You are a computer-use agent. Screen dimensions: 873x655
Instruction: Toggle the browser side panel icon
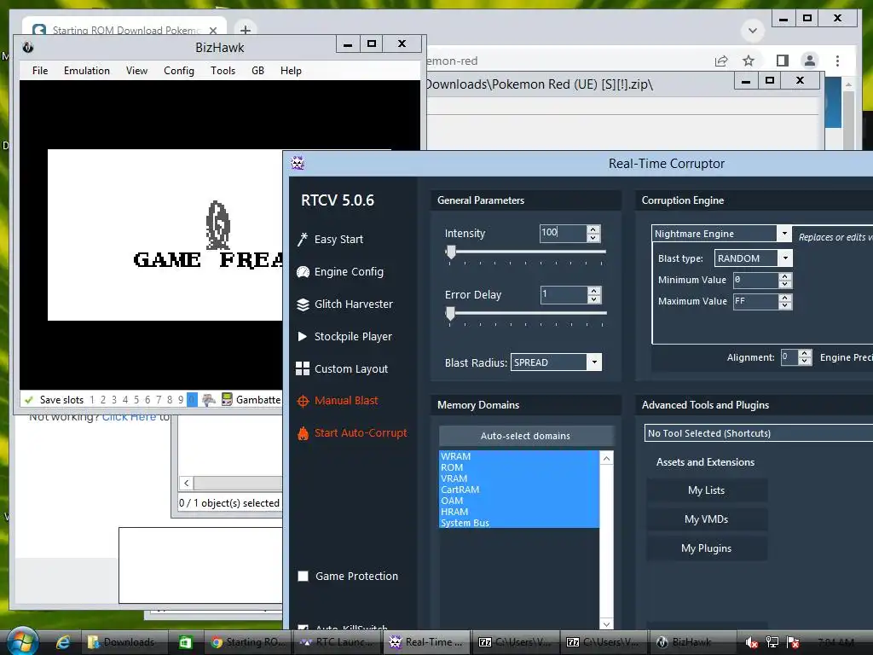click(x=783, y=61)
